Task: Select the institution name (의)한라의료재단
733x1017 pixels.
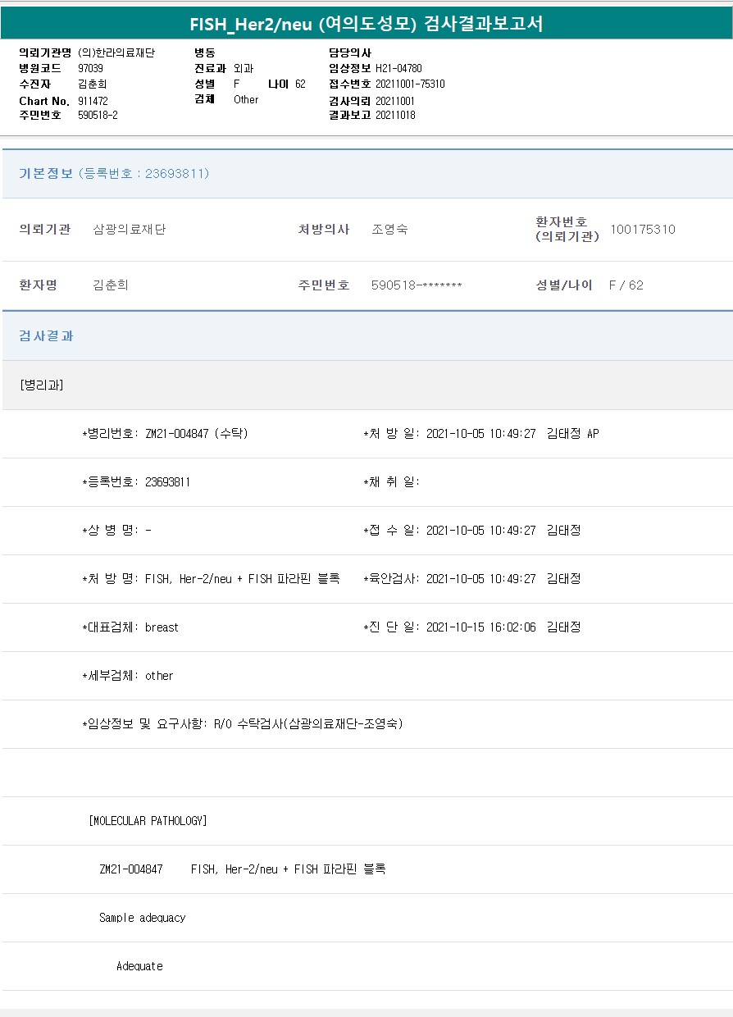Action: point(116,52)
